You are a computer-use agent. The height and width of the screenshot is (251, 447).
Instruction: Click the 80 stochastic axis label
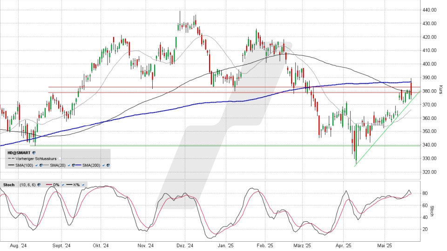[x=425, y=193]
